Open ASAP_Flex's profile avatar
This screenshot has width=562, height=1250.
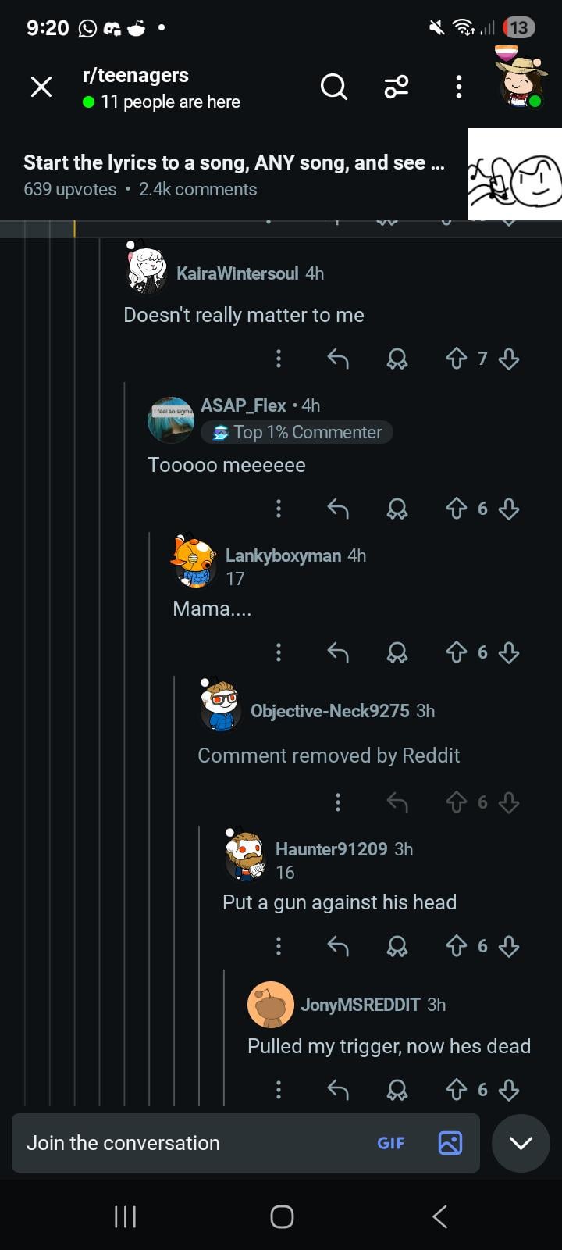(170, 420)
